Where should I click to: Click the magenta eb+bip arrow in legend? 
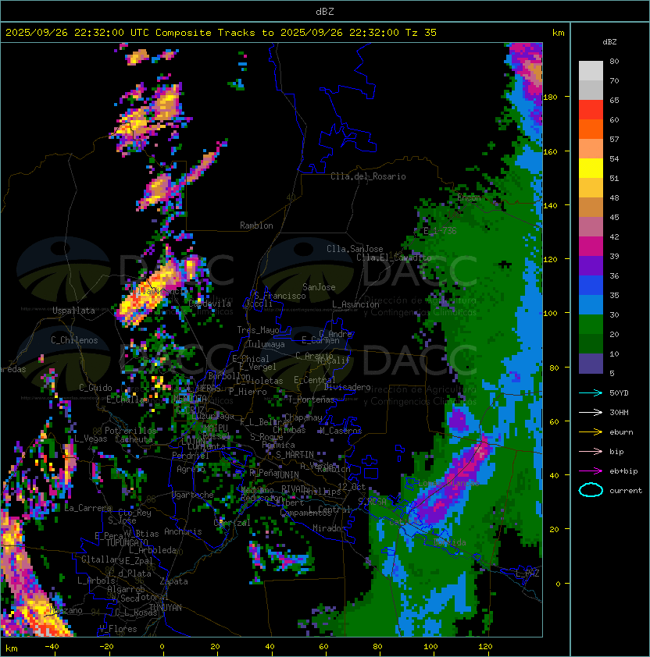point(591,471)
